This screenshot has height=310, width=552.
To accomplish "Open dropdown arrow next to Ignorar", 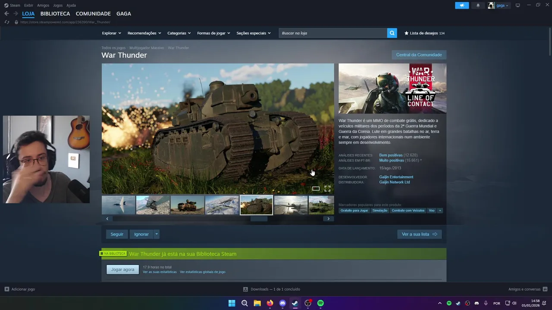I will point(157,234).
